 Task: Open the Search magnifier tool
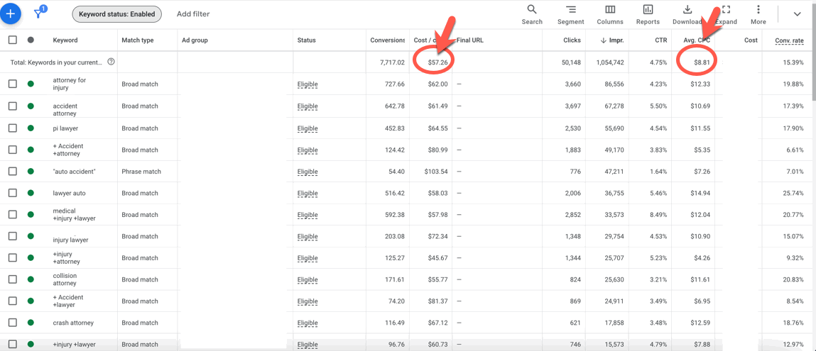(x=531, y=13)
